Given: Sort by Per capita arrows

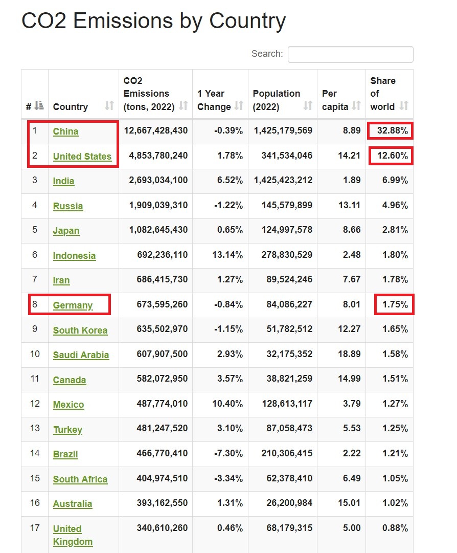Looking at the screenshot, I should coord(357,106).
